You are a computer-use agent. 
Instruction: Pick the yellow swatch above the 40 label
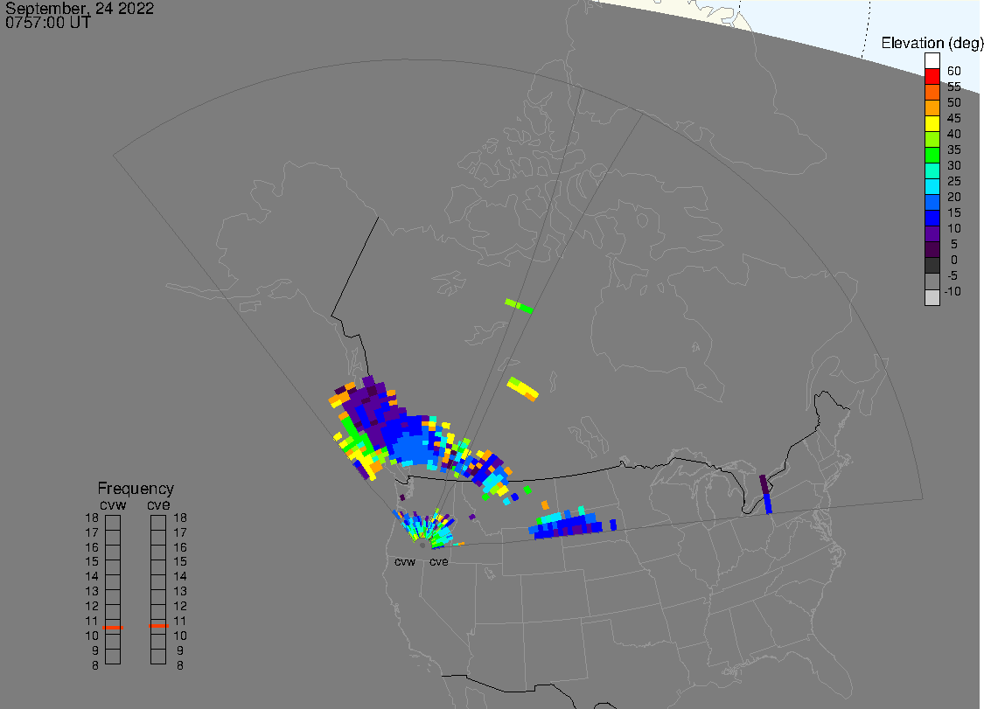pyautogui.click(x=932, y=123)
